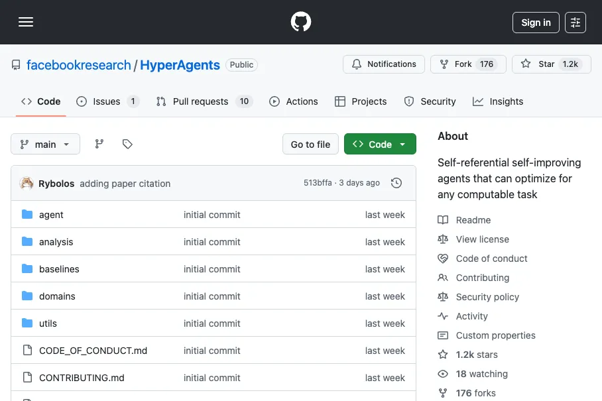Open the facebookresearch organization link

(79, 65)
